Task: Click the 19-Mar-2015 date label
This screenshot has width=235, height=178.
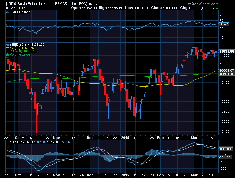Action: (x=15, y=8)
